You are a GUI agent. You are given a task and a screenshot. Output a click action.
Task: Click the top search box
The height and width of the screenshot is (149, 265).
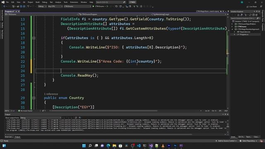111,2
